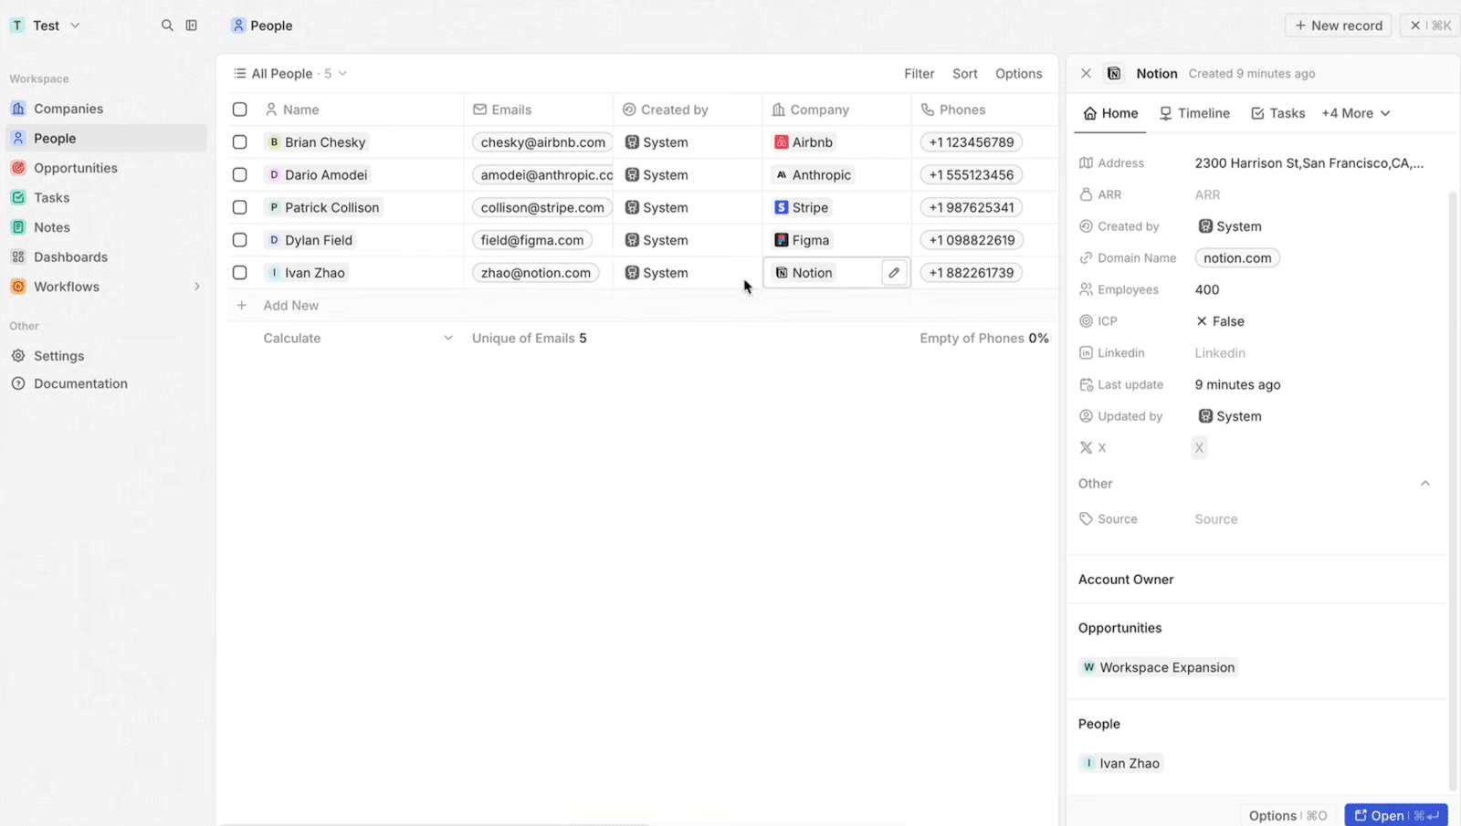Click the Emails column header
1461x826 pixels.
(539, 110)
